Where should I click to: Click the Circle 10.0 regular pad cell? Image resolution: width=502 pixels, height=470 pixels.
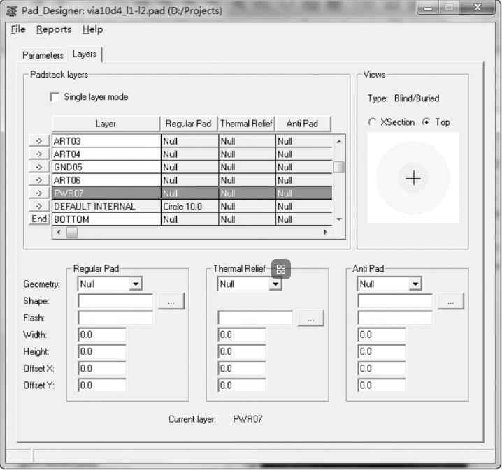[x=190, y=206]
